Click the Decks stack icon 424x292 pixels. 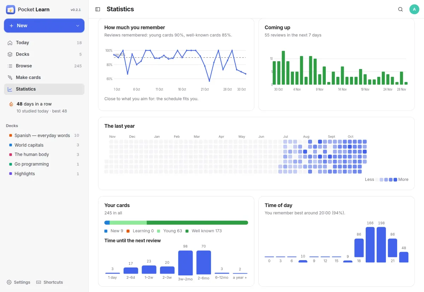tap(10, 54)
